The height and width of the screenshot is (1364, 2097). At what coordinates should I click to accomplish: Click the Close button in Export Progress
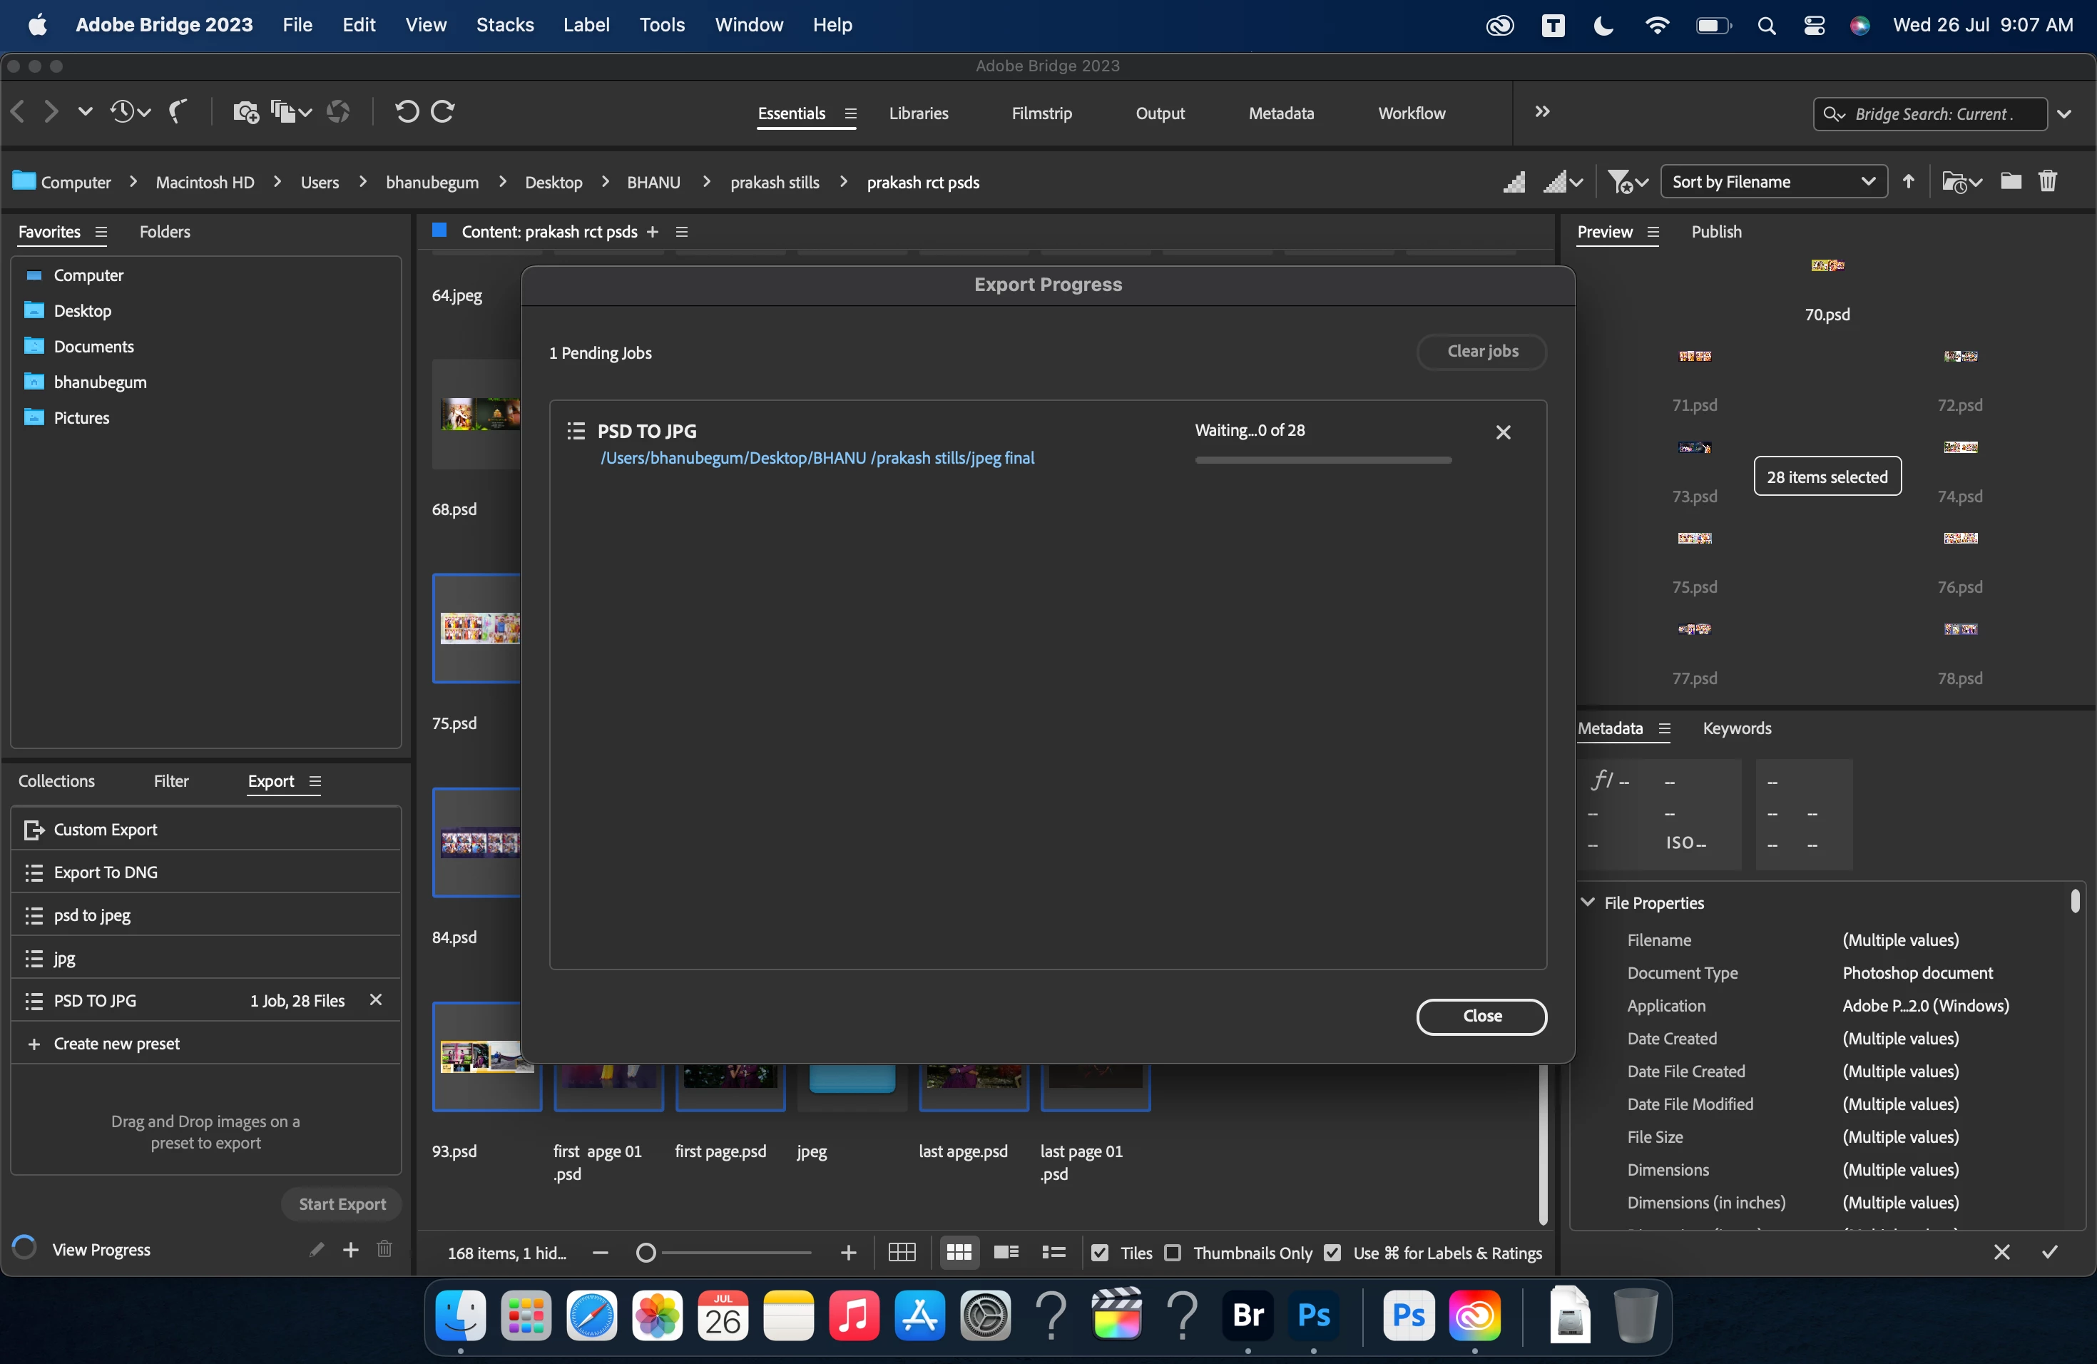click(1481, 1016)
